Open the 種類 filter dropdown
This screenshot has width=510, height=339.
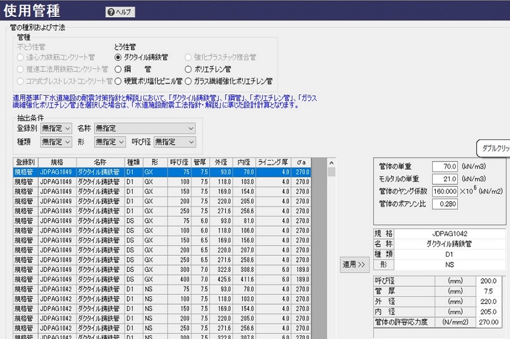[56, 142]
